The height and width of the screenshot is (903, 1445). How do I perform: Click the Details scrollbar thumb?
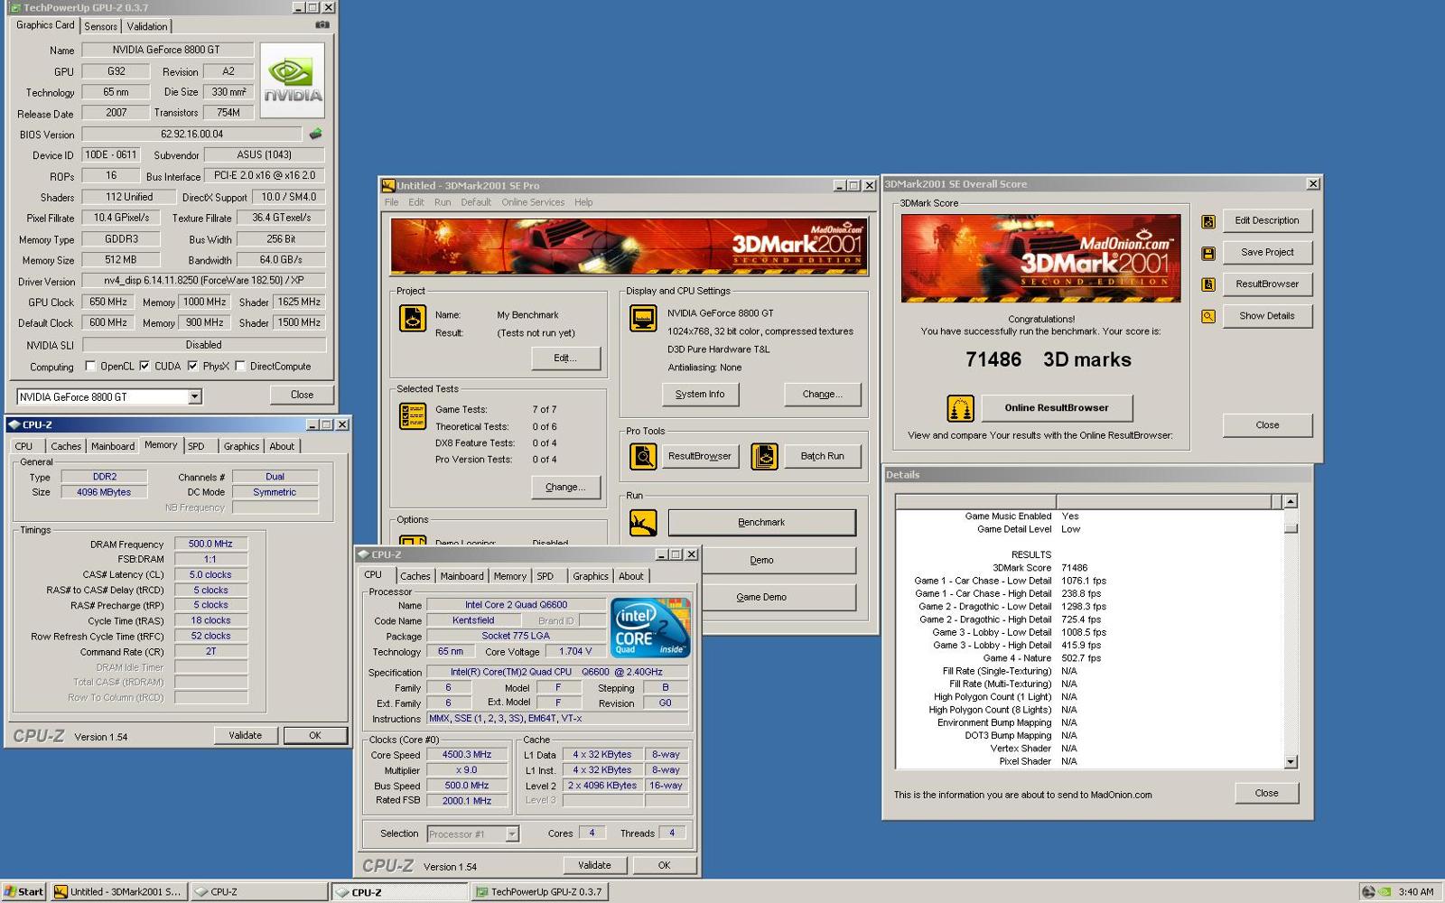[x=1291, y=528]
